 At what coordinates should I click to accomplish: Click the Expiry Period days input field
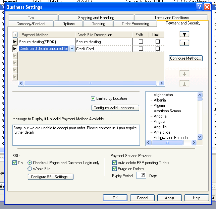point(141,175)
